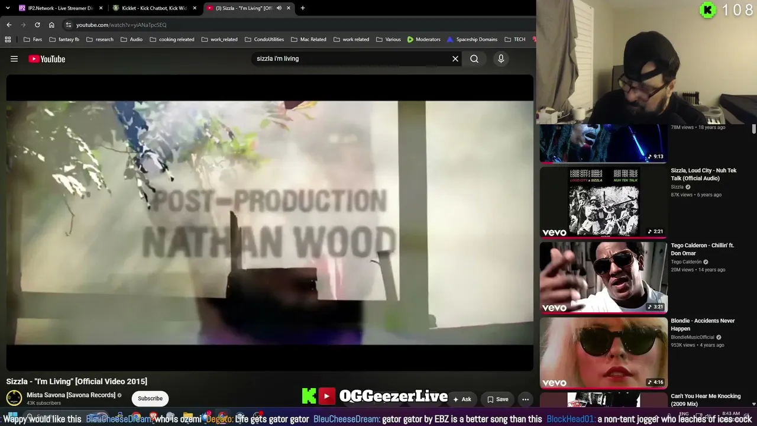Screen dimensions: 757x426
Task: Open more actions three-dot menu under video
Action: tap(525, 399)
